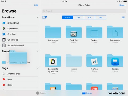
Task: Select On My iPad label
Action: point(13,40)
